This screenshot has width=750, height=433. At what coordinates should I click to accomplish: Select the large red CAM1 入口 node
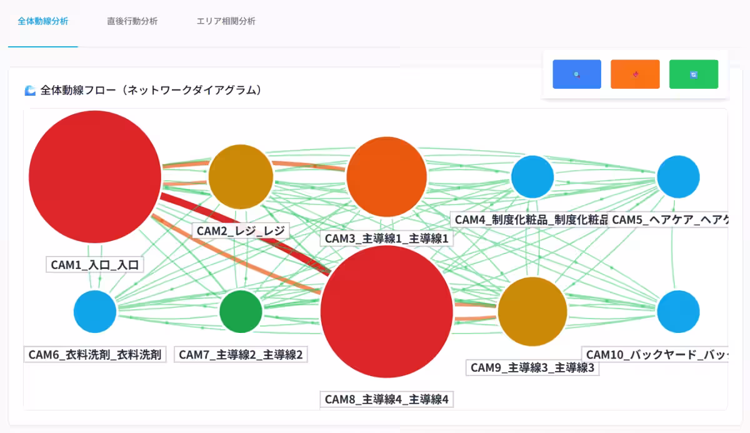coord(95,177)
